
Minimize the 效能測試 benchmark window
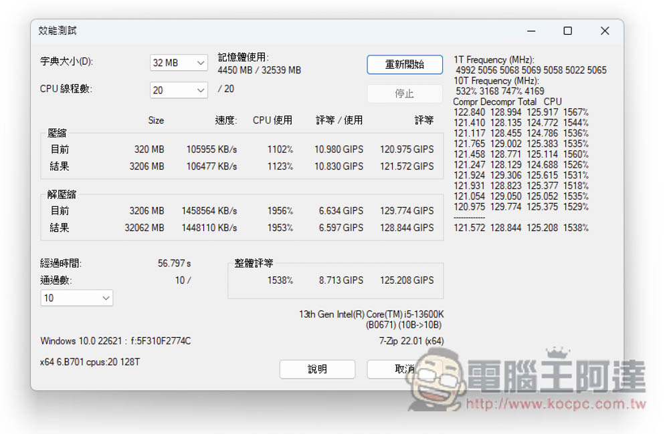pyautogui.click(x=531, y=31)
